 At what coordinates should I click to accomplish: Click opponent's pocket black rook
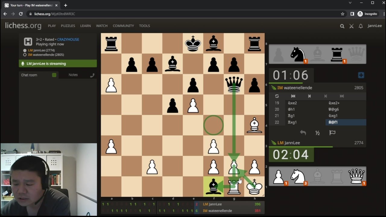coord(337,54)
